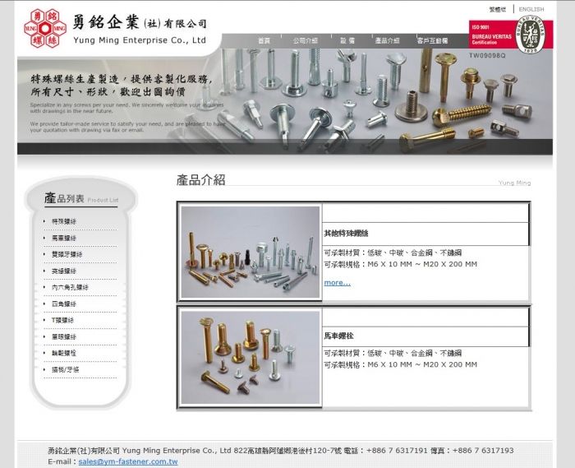
Task: Click the 產品列表 Product List header
Action: coord(81,198)
